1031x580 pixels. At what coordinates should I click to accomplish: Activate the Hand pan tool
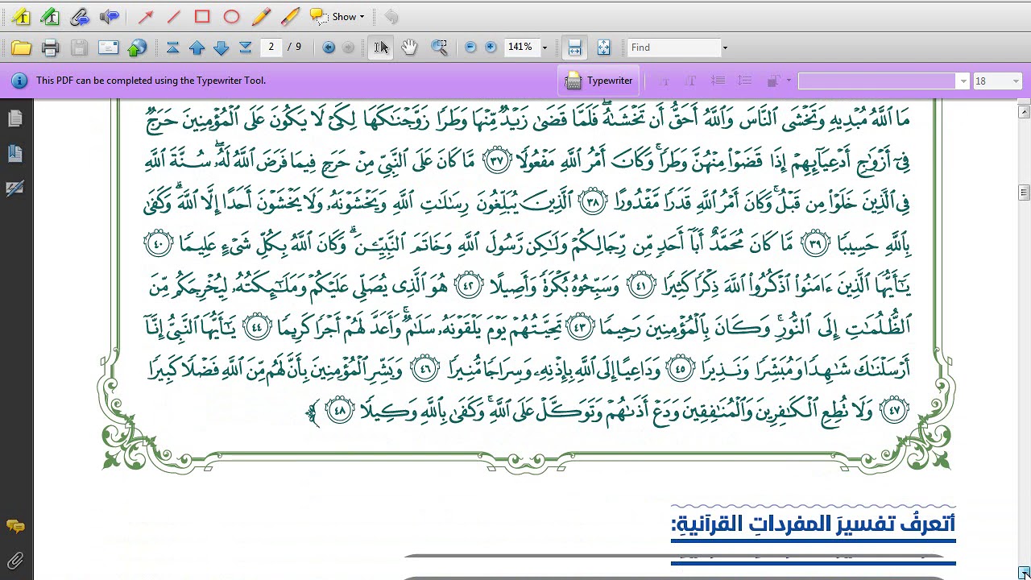[x=409, y=48]
